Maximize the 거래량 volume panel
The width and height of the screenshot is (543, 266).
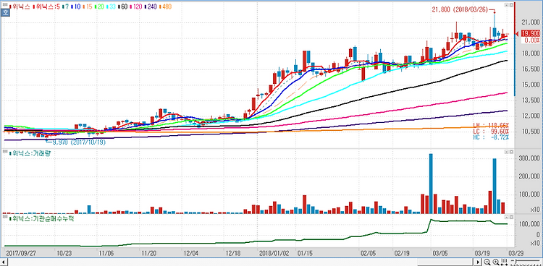coord(506,153)
